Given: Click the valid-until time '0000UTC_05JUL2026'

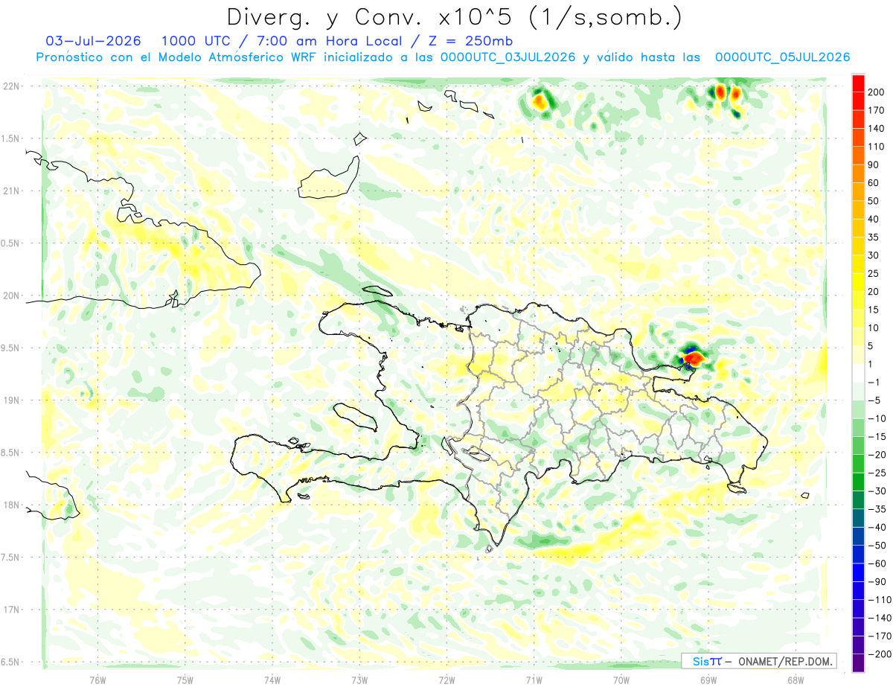Looking at the screenshot, I should 783,57.
